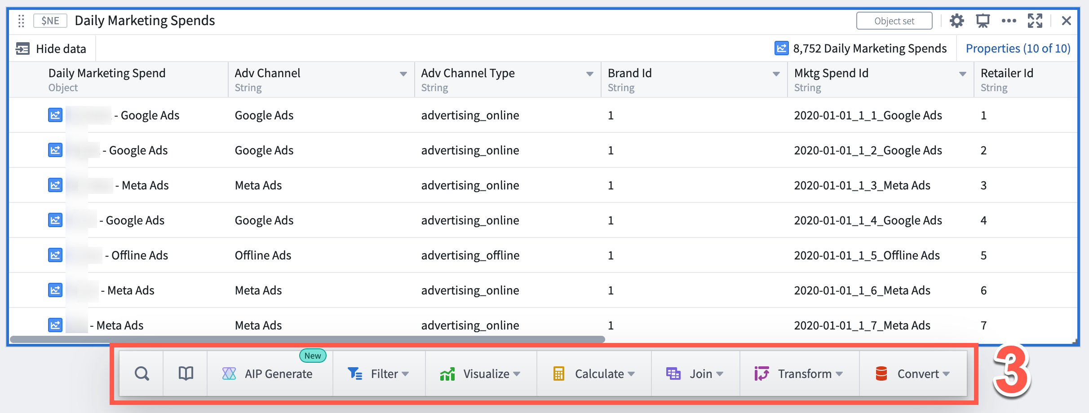Click Daily Marketing Spends card title
1089x413 pixels.
point(145,21)
